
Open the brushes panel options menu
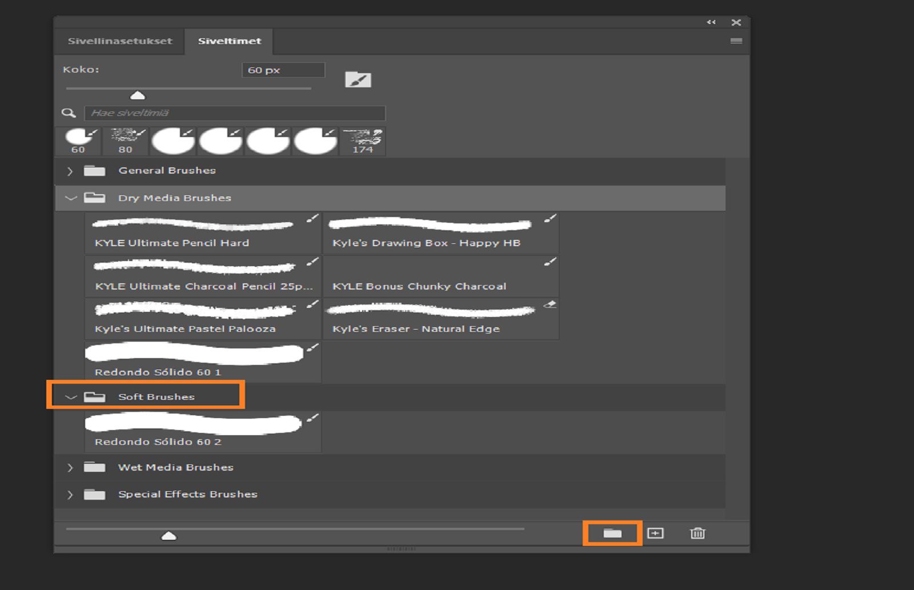[736, 41]
